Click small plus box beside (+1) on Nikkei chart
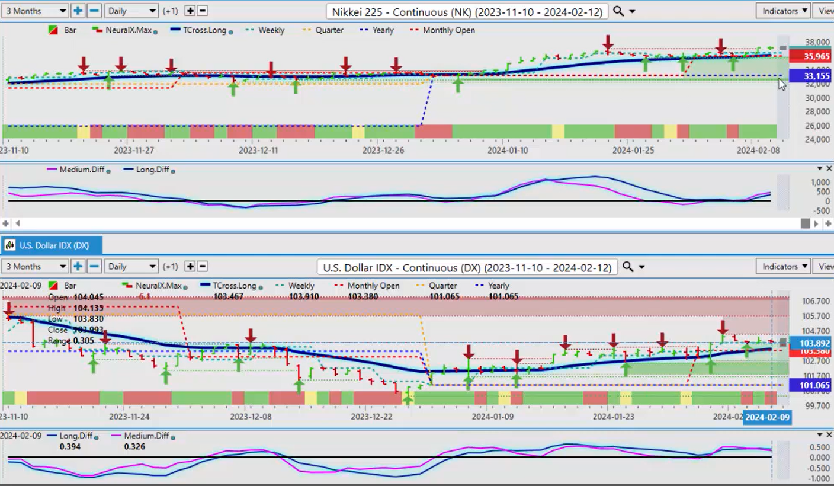Viewport: 834px width, 486px height. [190, 11]
